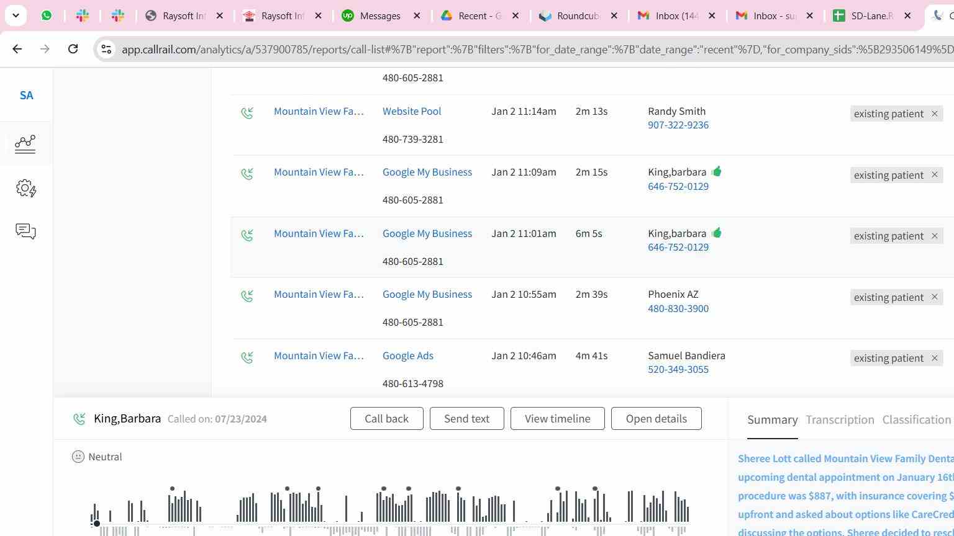Click inbound call icon for Randy Smith row
Screen dimensions: 954x536
(247, 113)
